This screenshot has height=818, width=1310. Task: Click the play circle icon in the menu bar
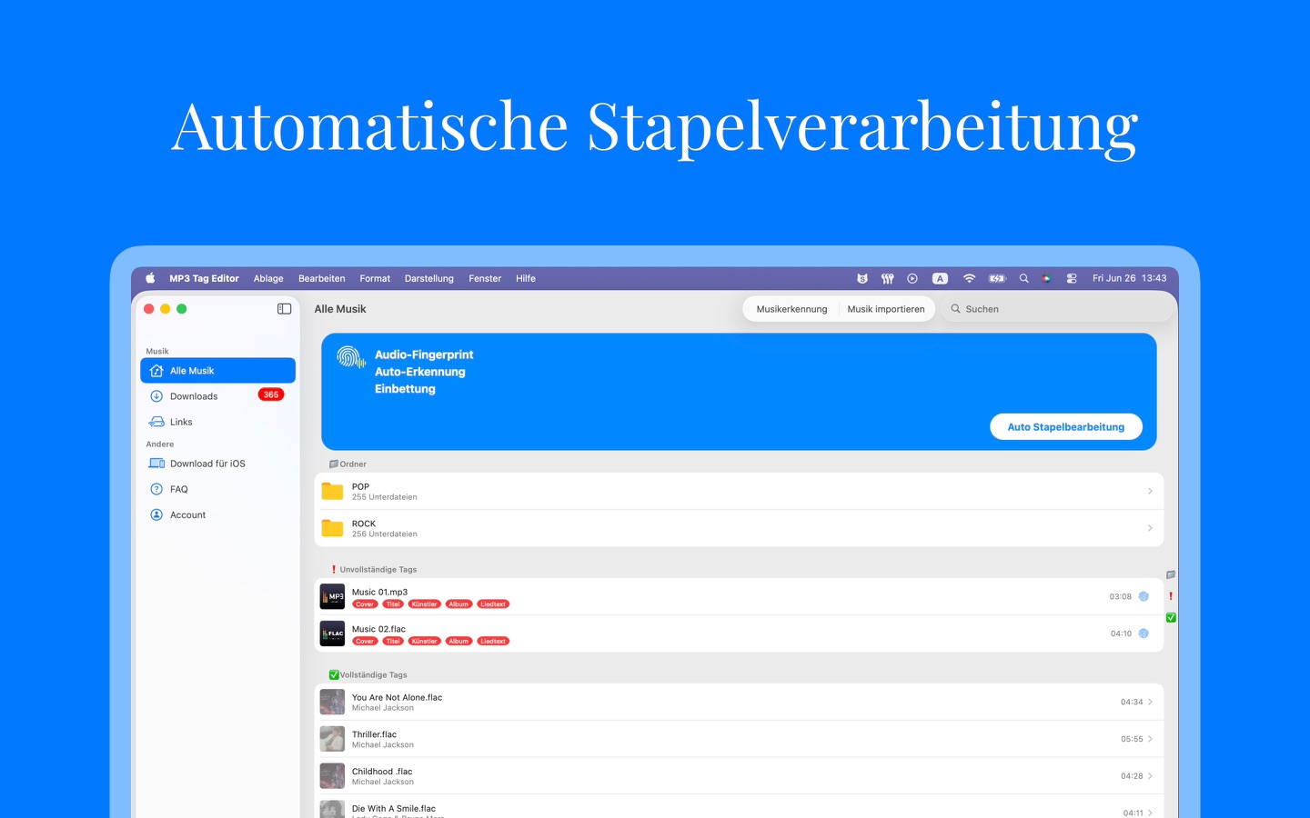[912, 278]
